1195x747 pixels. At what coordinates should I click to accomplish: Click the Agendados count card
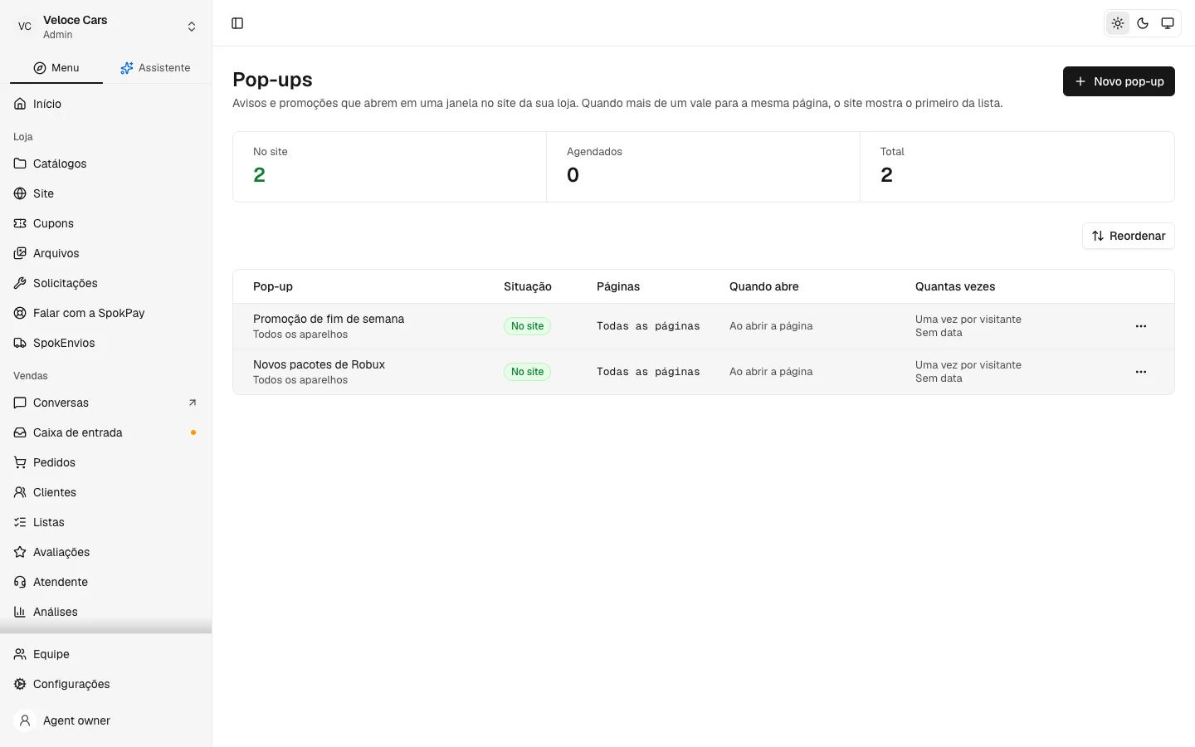click(x=703, y=166)
